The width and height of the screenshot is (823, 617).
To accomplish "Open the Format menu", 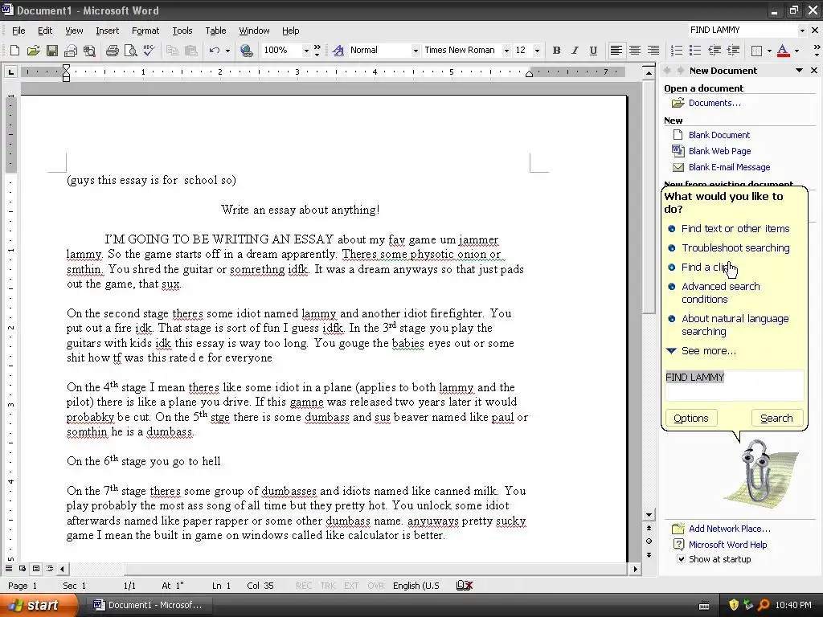I will [x=145, y=31].
